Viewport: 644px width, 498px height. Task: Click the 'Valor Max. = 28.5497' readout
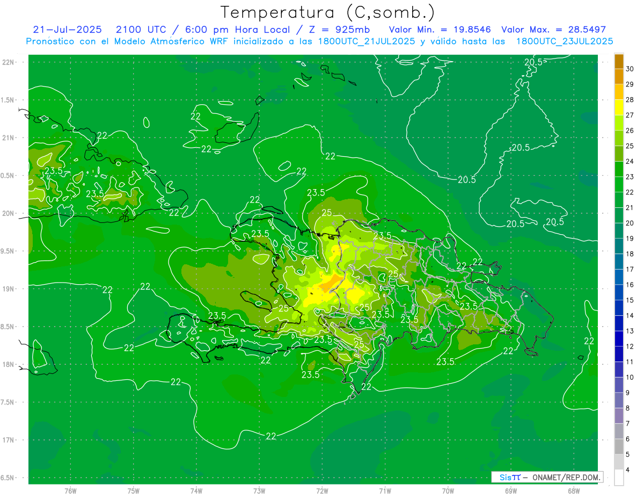click(553, 30)
